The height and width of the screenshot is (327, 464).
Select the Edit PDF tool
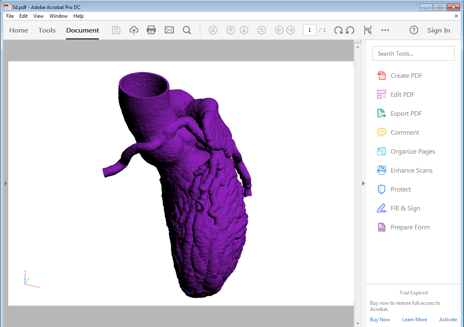point(403,94)
